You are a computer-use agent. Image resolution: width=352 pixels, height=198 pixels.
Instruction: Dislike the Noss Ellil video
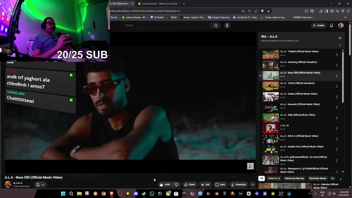[177, 185]
